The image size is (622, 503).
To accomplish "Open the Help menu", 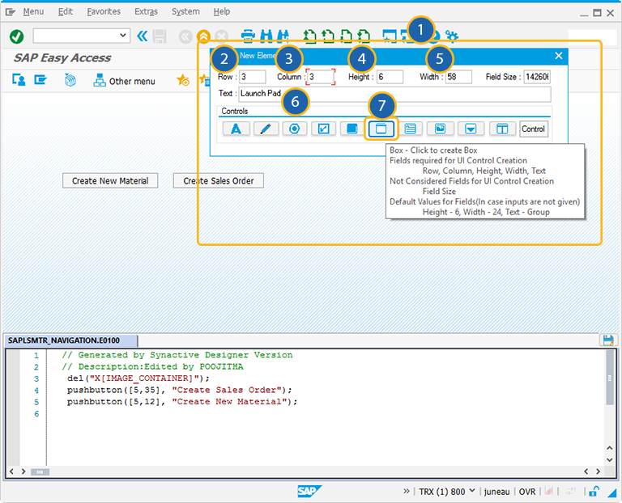I will point(222,12).
